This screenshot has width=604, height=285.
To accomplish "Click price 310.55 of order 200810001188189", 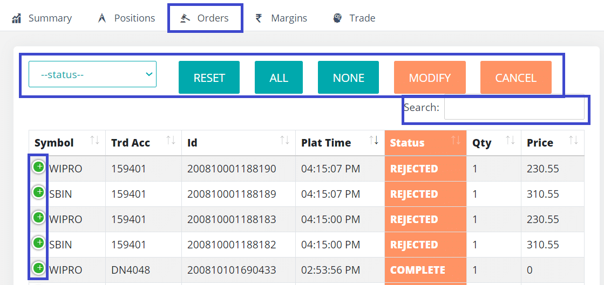I will 543,194.
